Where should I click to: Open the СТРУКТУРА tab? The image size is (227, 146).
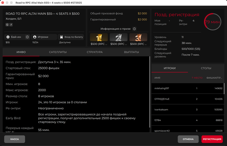(95, 52)
